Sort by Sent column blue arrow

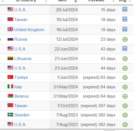pyautogui.click(x=76, y=1)
